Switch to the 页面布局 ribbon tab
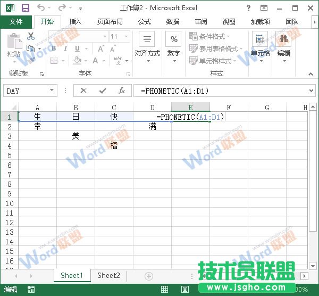 (x=110, y=22)
